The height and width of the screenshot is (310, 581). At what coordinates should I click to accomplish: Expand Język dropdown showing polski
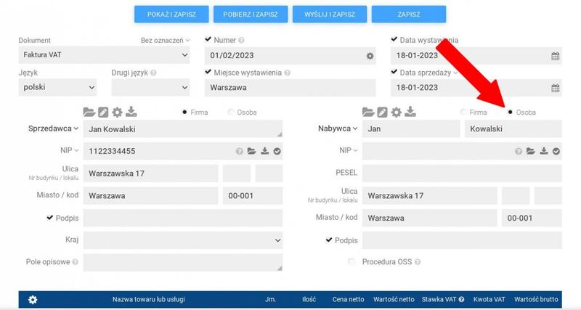57,87
